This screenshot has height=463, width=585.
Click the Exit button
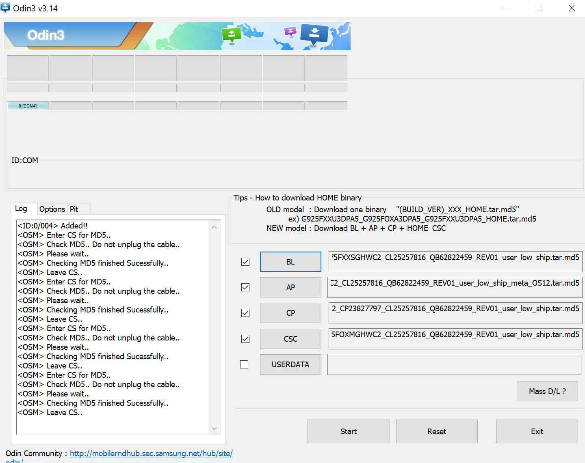click(537, 431)
